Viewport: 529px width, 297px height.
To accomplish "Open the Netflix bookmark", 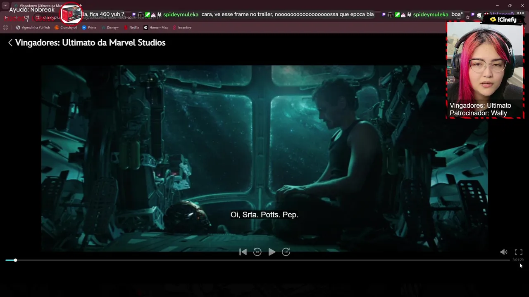I will [x=131, y=28].
